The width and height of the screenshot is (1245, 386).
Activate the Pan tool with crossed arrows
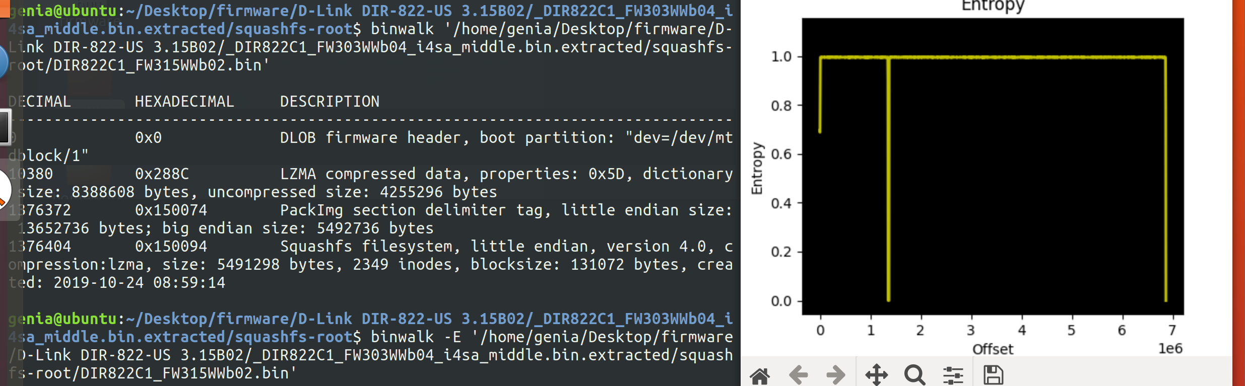[876, 375]
